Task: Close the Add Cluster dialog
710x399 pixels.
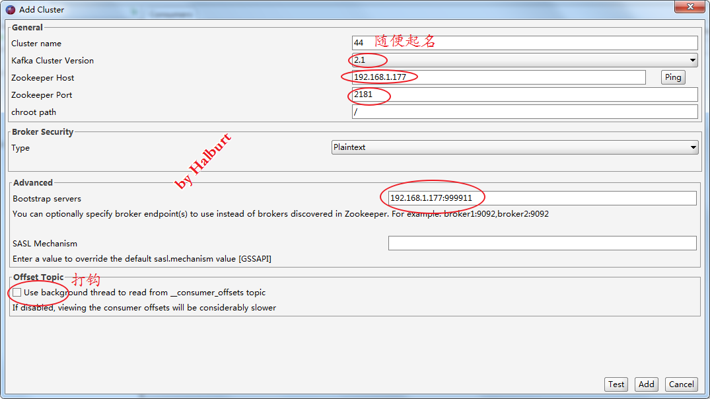Action: coord(690,7)
